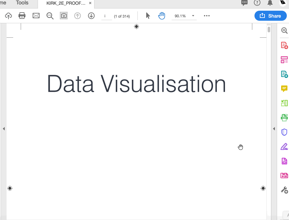Screen dimensions: 289x220
Task: Open the find text magnifier tool
Action: click(50, 16)
